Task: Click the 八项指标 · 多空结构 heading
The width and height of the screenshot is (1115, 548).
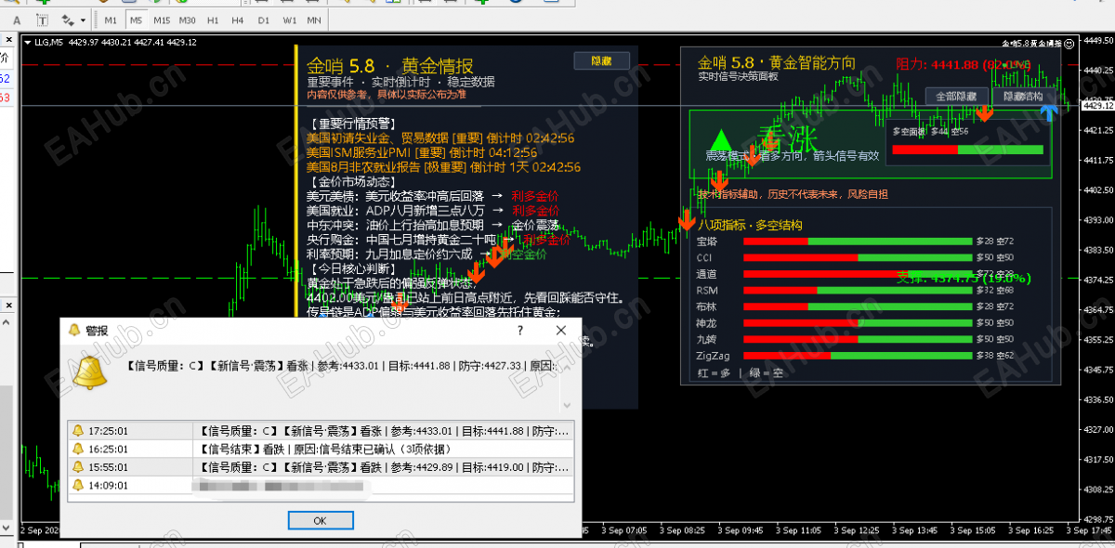Action: pos(750,225)
